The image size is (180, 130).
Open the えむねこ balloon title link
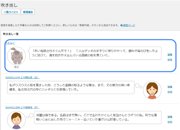coord(10,43)
